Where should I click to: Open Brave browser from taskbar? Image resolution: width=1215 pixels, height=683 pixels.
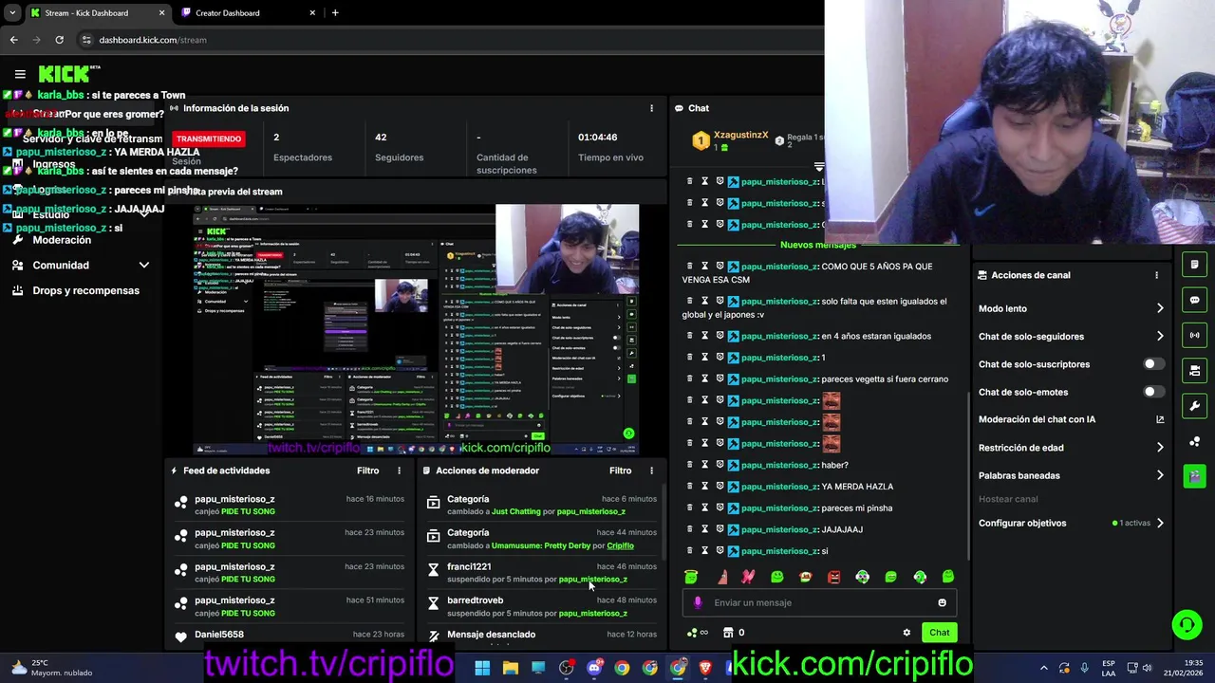pos(705,668)
